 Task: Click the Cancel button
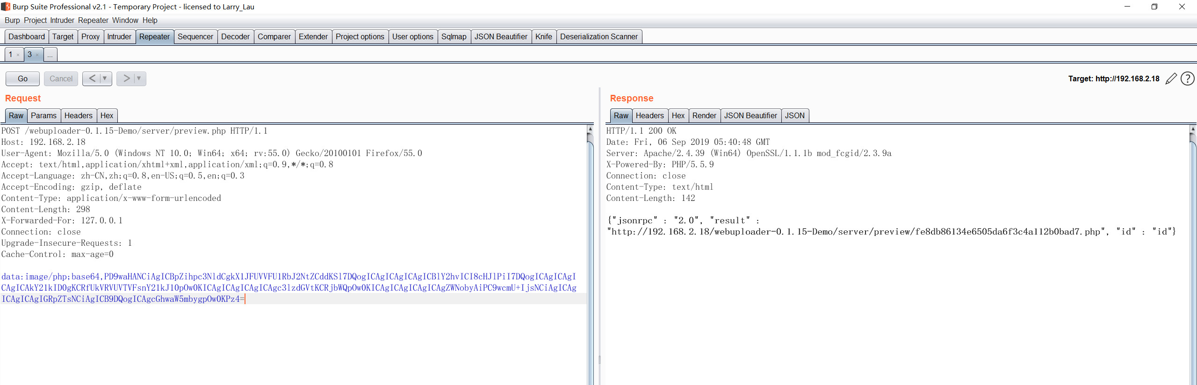(61, 78)
